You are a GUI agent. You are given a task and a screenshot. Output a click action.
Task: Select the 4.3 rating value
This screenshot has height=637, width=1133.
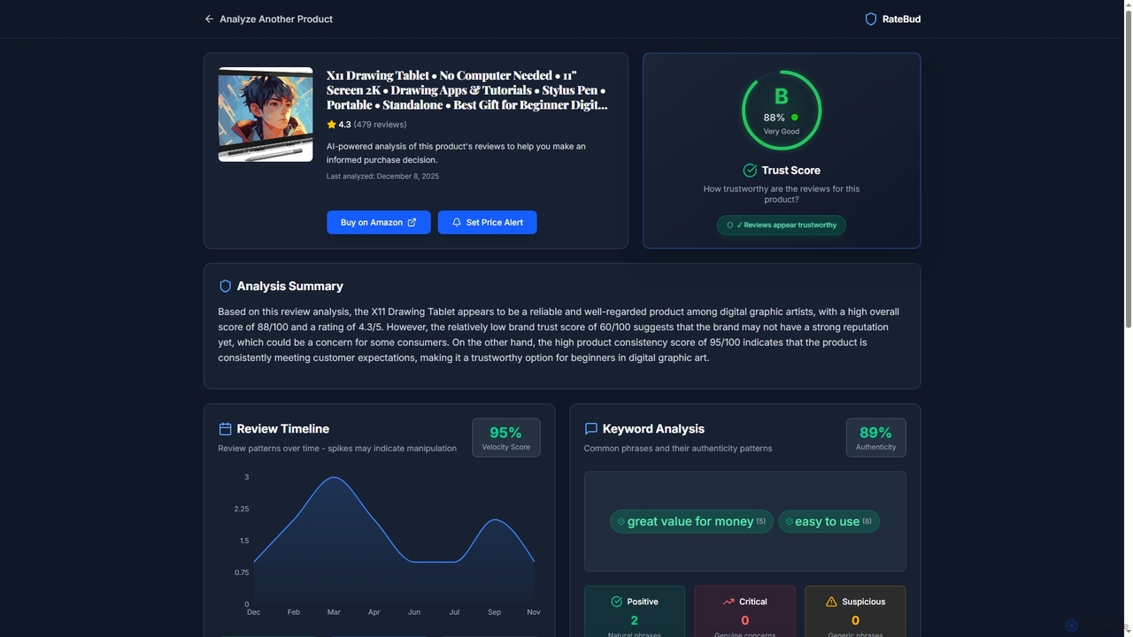point(344,125)
